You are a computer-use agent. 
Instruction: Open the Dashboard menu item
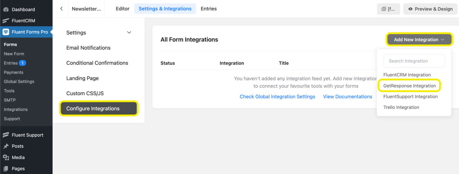coord(23,9)
